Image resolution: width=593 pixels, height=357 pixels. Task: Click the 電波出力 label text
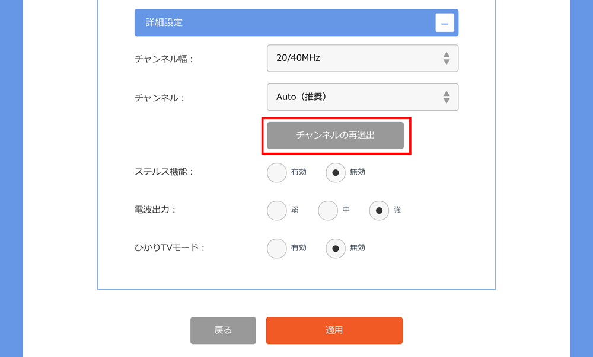coord(155,210)
